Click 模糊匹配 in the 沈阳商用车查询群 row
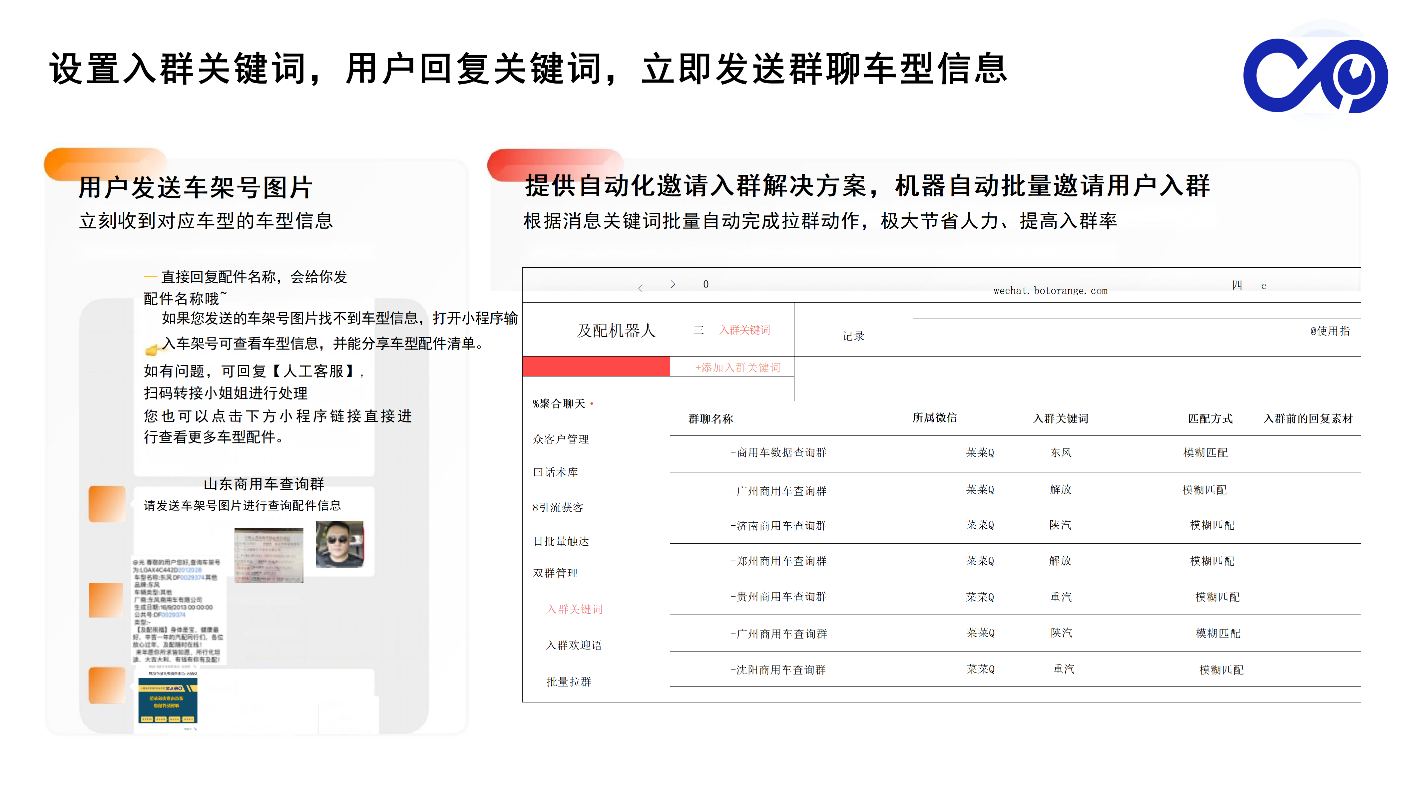1407x791 pixels. coord(1221,670)
